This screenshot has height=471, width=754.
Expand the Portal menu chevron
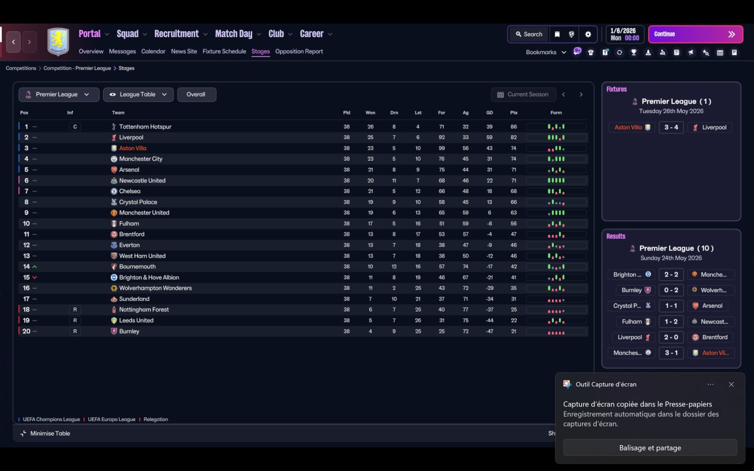click(107, 34)
